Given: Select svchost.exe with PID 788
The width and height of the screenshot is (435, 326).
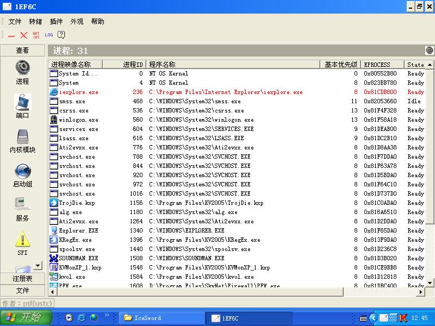Looking at the screenshot, I should coord(237,156).
